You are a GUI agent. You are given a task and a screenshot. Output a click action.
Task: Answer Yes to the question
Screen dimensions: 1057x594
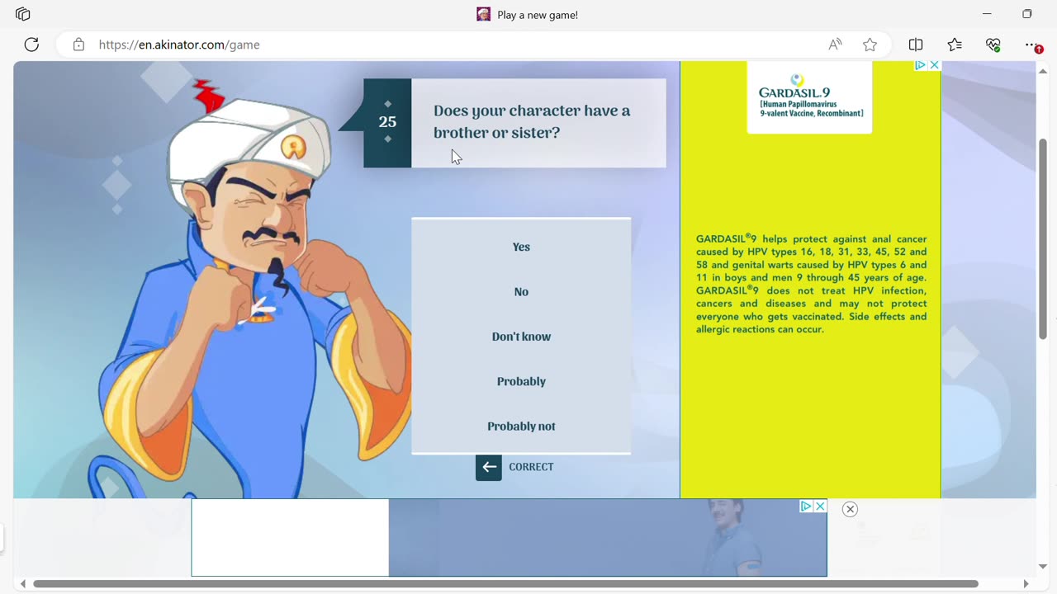point(521,247)
